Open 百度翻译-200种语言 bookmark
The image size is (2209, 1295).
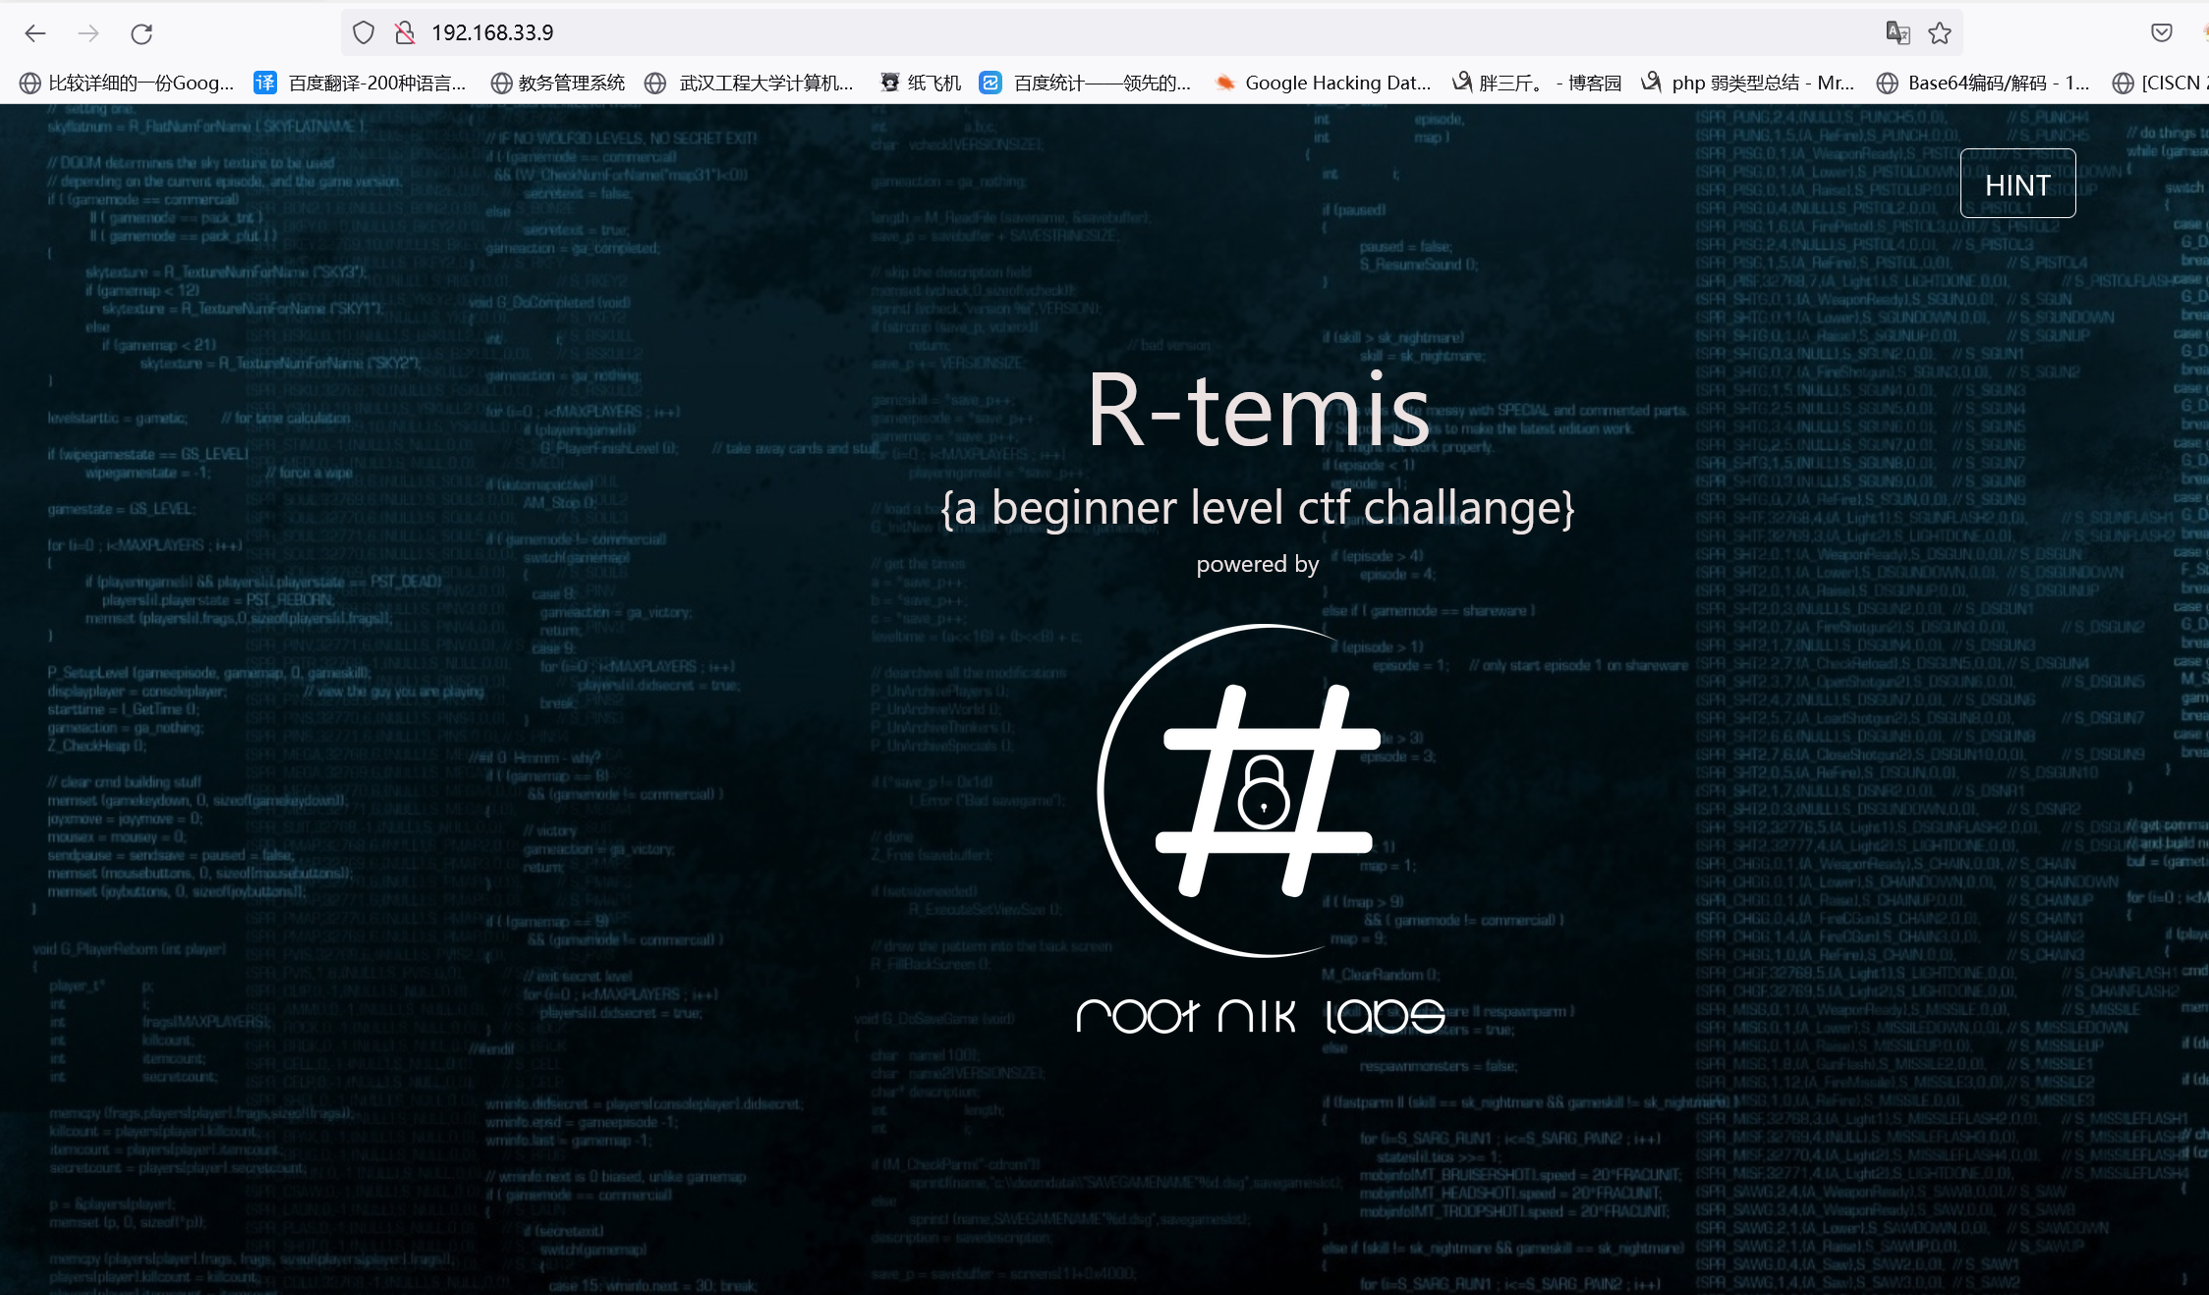pyautogui.click(x=361, y=84)
